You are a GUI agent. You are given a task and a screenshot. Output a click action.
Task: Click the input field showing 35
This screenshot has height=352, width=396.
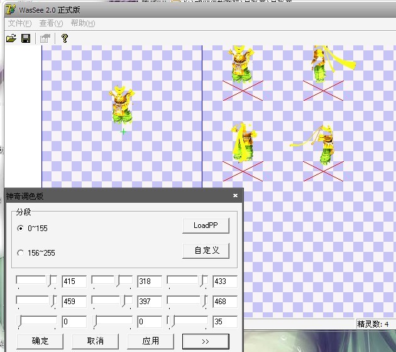click(225, 322)
